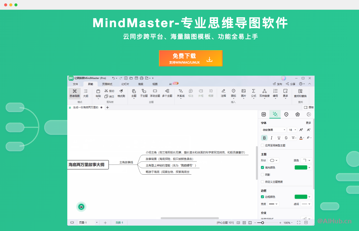Screen dimensions: 359x231
Task: Click the zoom slider handle
Action: pos(262,223)
